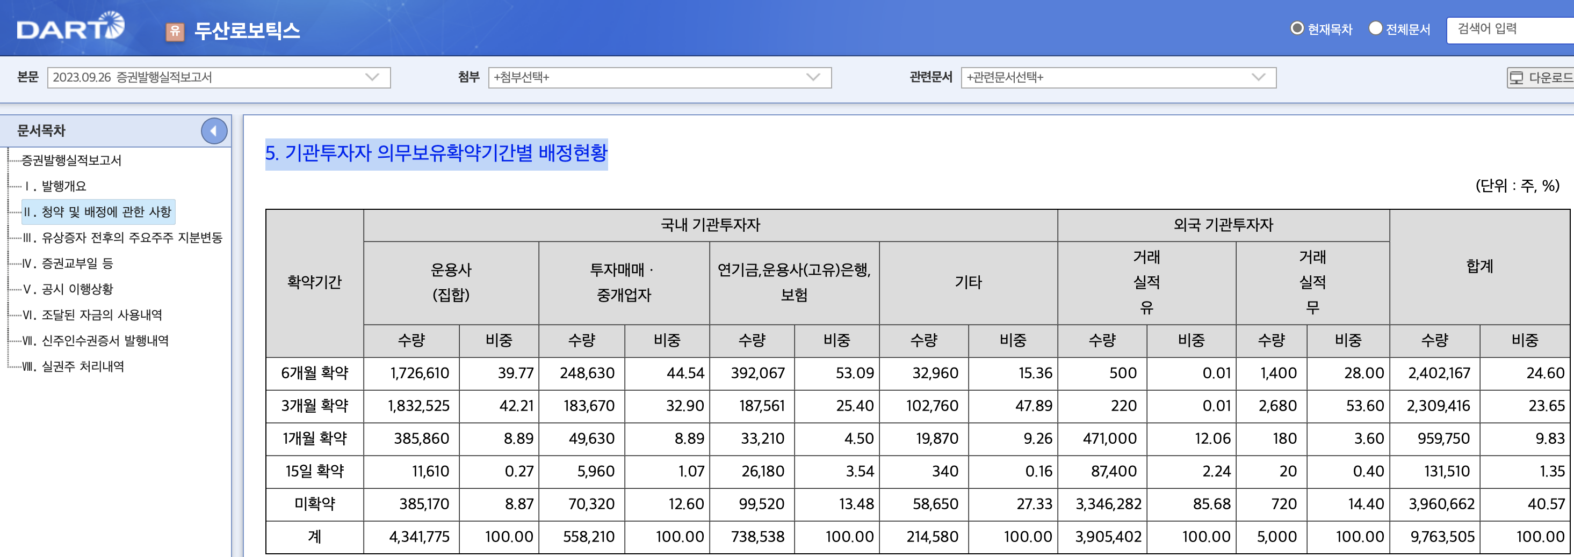Click percentage cell 53.09
1574x557 pixels.
(855, 373)
